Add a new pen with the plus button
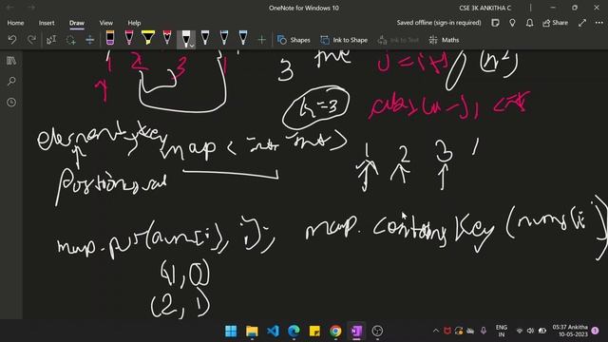 click(x=262, y=40)
